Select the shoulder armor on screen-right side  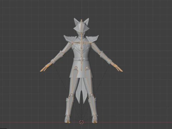click(x=92, y=39)
